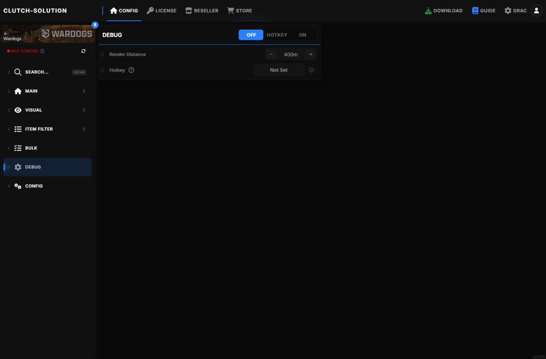The height and width of the screenshot is (359, 546).
Task: Expand the Main section chevron
Action: [x=84, y=91]
